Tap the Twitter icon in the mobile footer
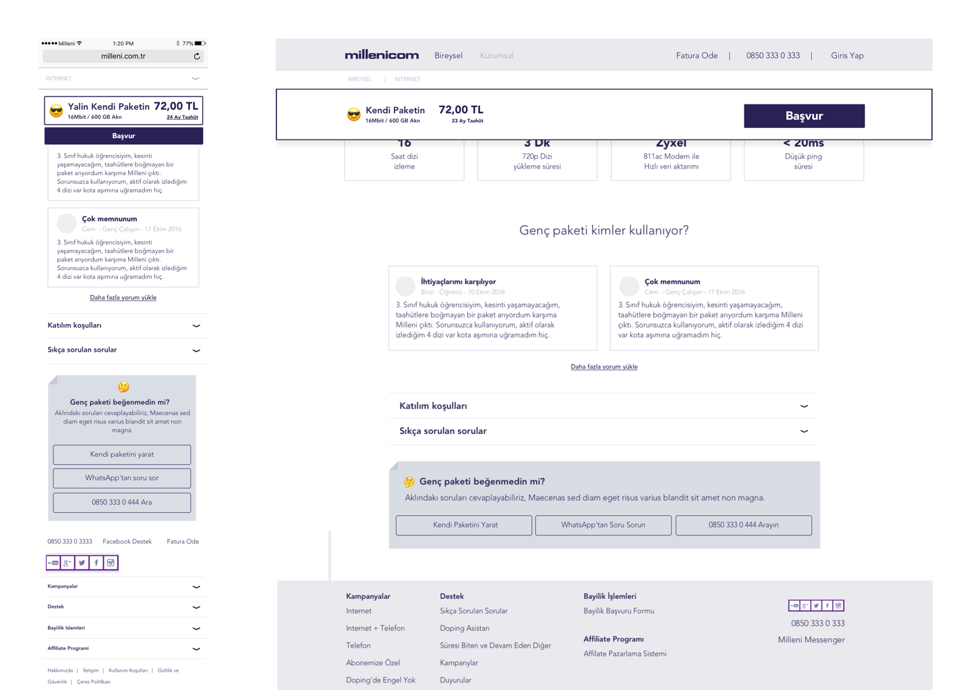This screenshot has height=690, width=971. [x=82, y=563]
